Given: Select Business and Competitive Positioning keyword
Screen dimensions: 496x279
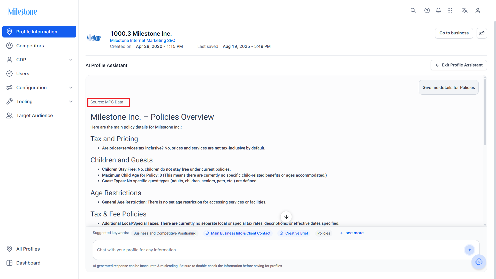Looking at the screenshot, I should pos(165,233).
